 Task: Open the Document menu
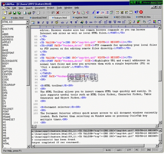tap(40, 8)
